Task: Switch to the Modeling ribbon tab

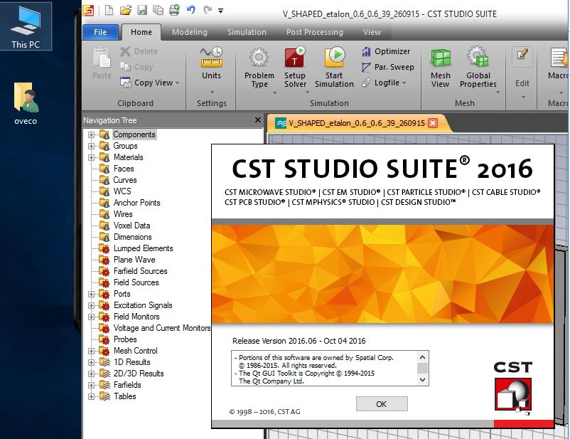Action: (190, 32)
